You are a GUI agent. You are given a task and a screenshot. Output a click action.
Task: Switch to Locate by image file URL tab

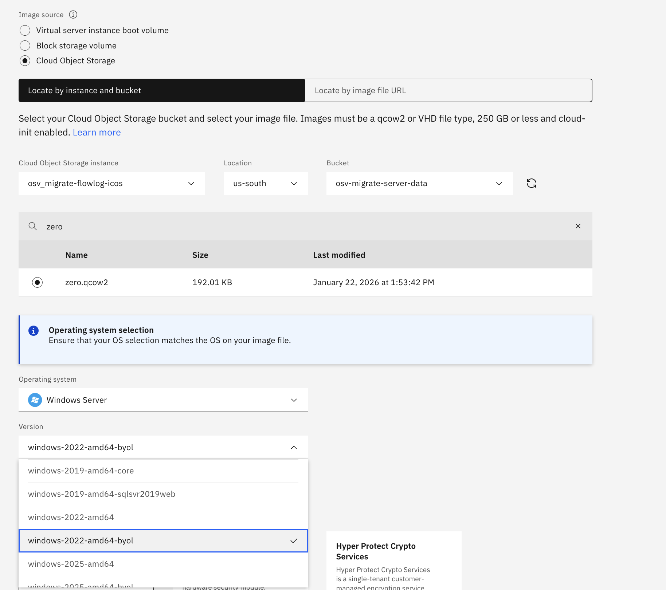[x=448, y=90]
